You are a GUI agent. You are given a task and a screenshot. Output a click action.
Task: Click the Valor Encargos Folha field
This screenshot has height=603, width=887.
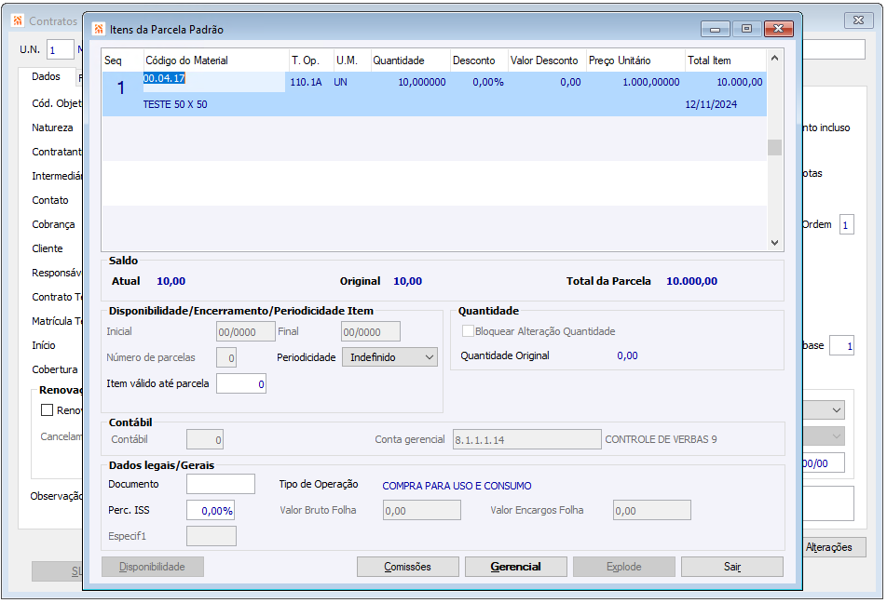click(x=651, y=510)
